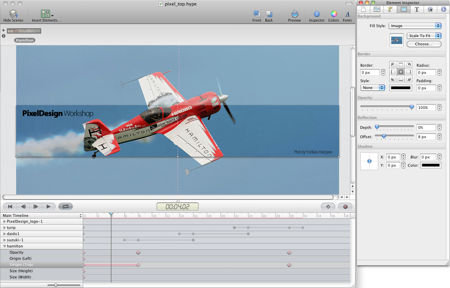The height and width of the screenshot is (288, 450).
Task: Select right edge in border grid
Action: (x=408, y=72)
